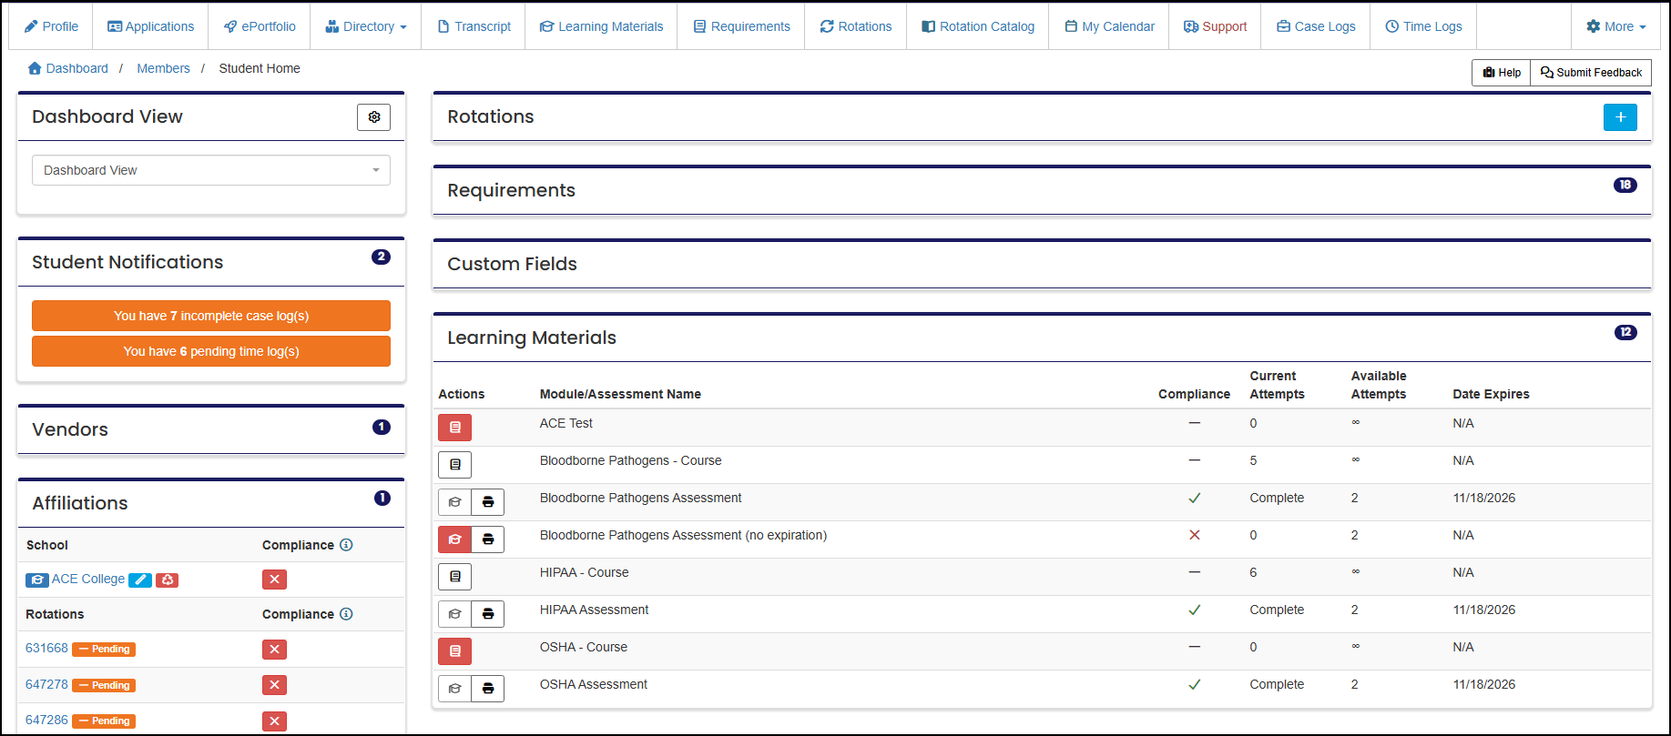Start Bloodborne Pathogens Assessment (no expiration) red icon
The image size is (1671, 736).
tap(454, 539)
